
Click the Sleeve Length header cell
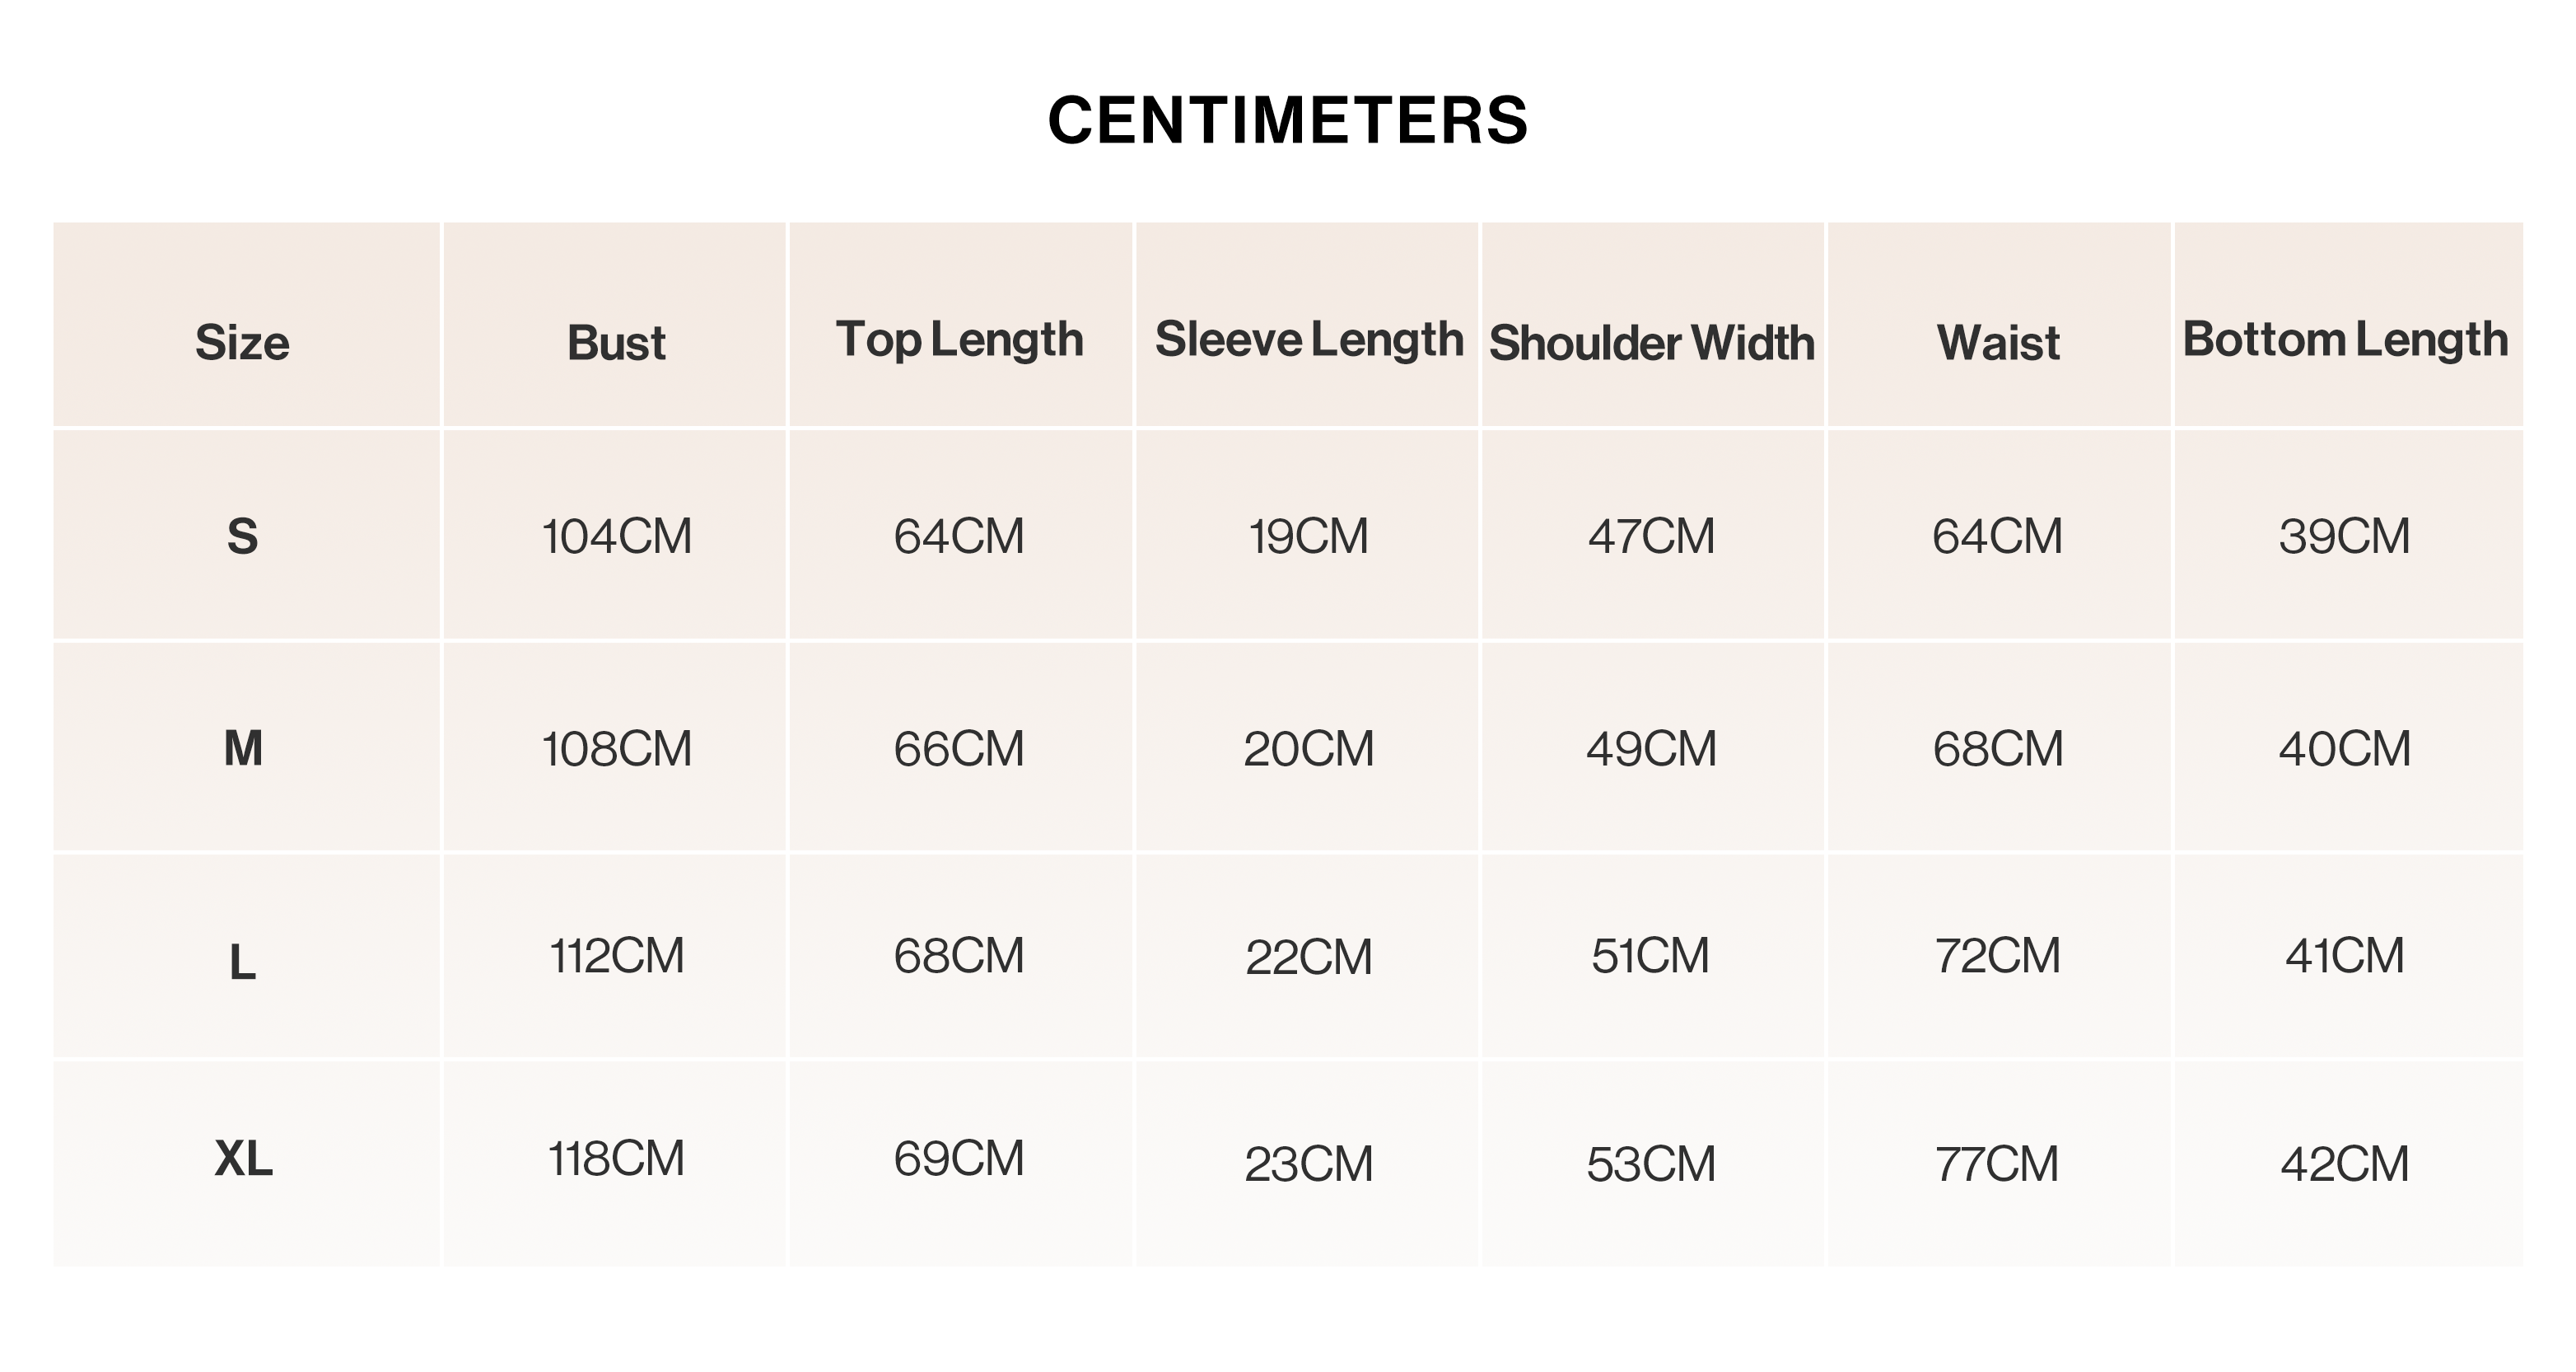tap(1309, 340)
